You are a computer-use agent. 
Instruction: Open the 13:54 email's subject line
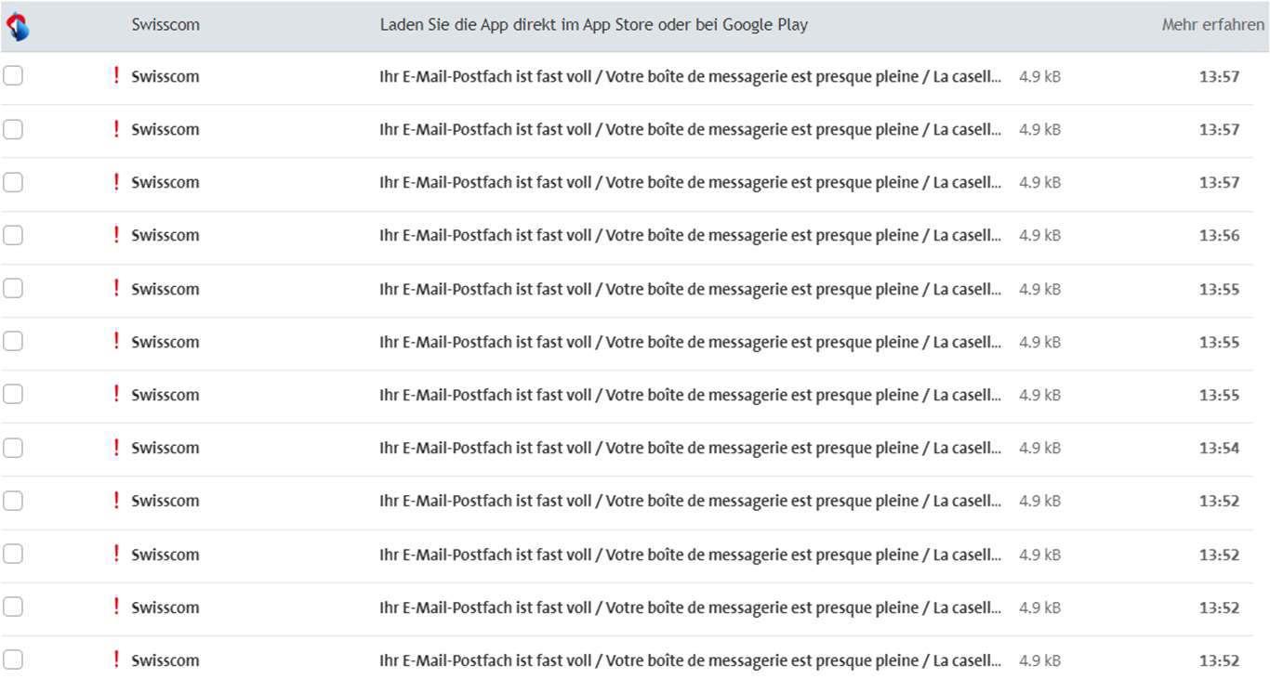pyautogui.click(x=690, y=448)
